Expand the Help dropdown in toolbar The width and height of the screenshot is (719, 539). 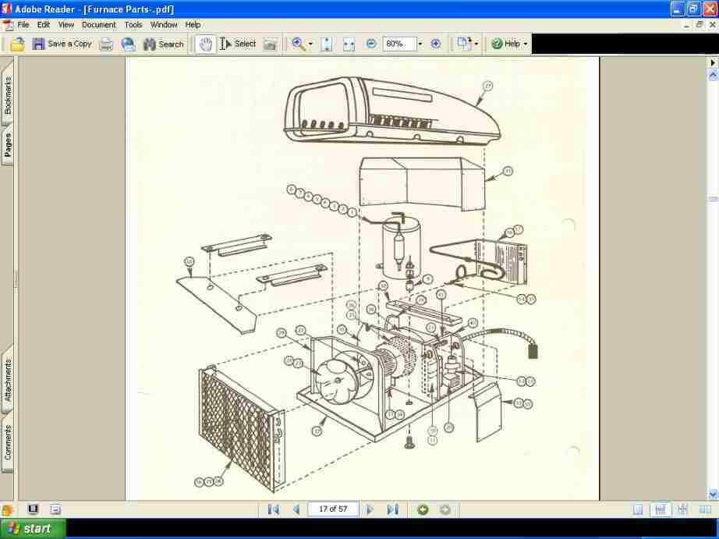click(525, 44)
